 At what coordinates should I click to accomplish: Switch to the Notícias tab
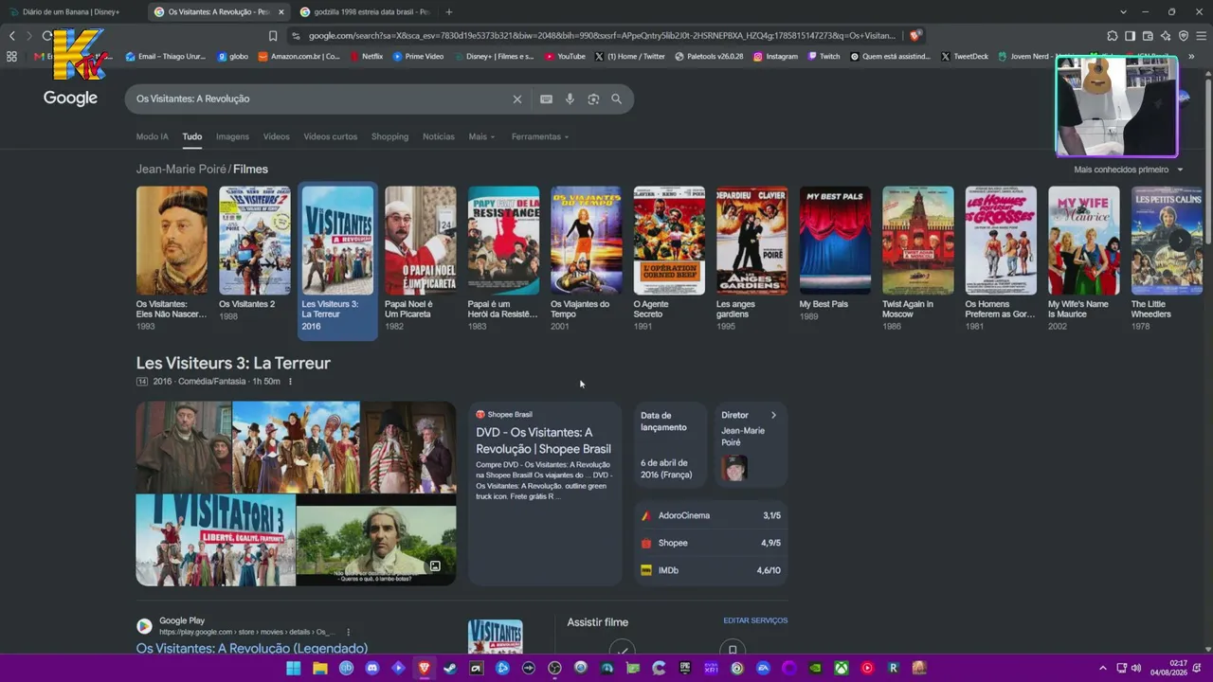coord(438,136)
